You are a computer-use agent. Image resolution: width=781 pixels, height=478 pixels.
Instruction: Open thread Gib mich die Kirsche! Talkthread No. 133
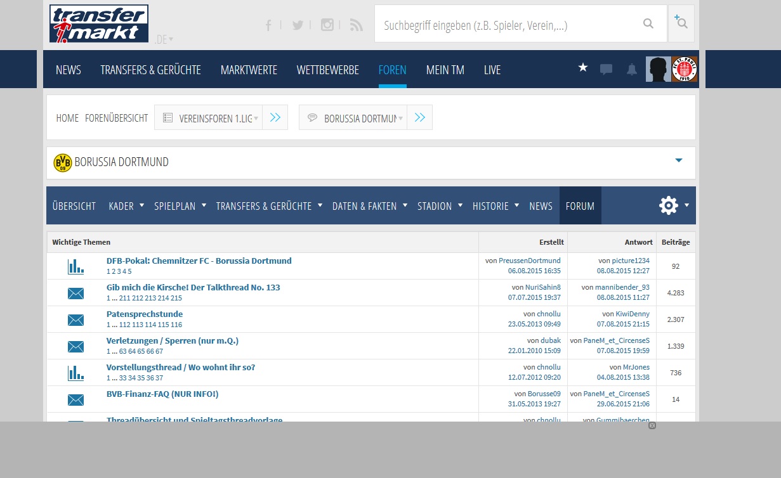pyautogui.click(x=193, y=287)
